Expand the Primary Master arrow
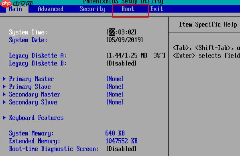The height and width of the screenshot is (156, 240). (4, 79)
